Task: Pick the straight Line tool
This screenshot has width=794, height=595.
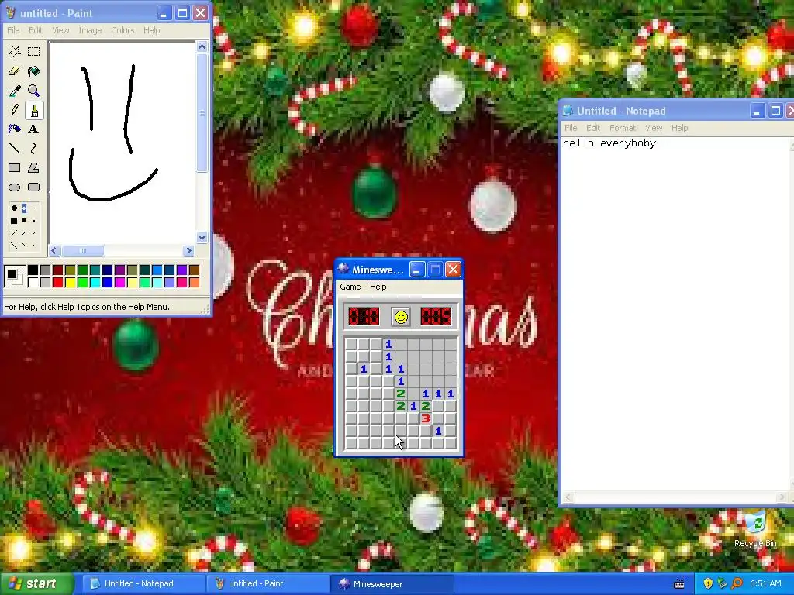Action: [14, 148]
